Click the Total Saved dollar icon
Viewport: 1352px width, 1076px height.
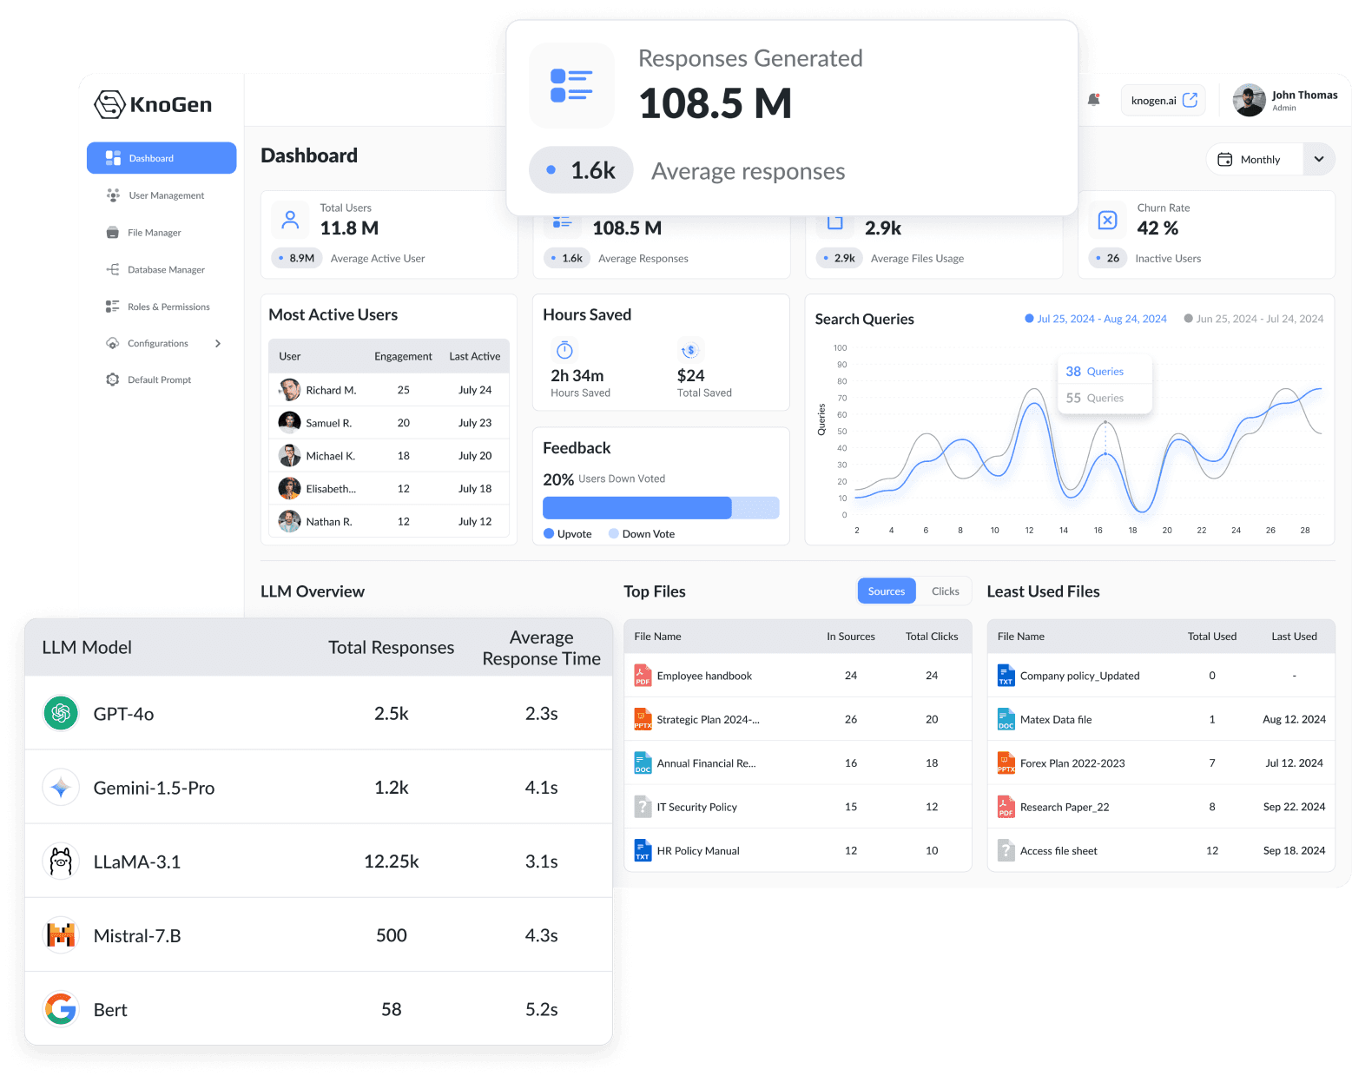[689, 350]
